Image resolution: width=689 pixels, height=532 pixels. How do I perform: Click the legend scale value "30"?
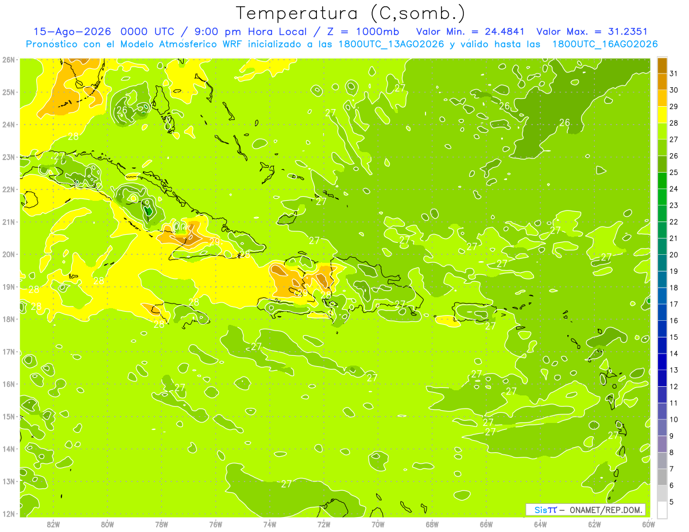pyautogui.click(x=673, y=90)
